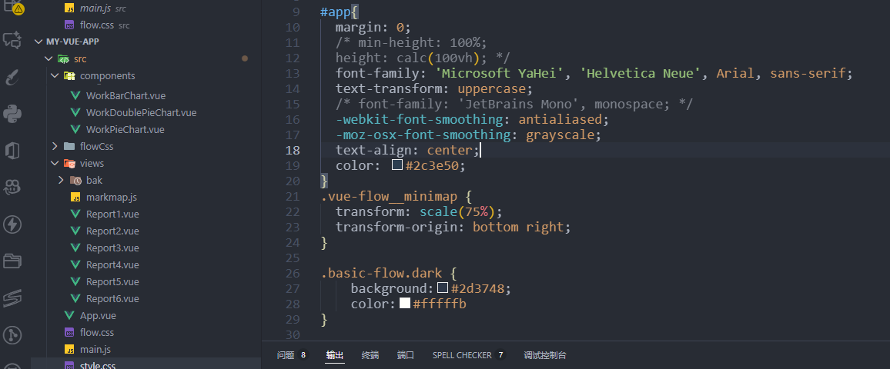Open markmap.js in views
890x369 pixels.
111,198
